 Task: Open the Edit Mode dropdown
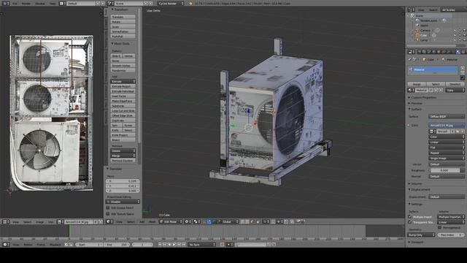(x=170, y=221)
